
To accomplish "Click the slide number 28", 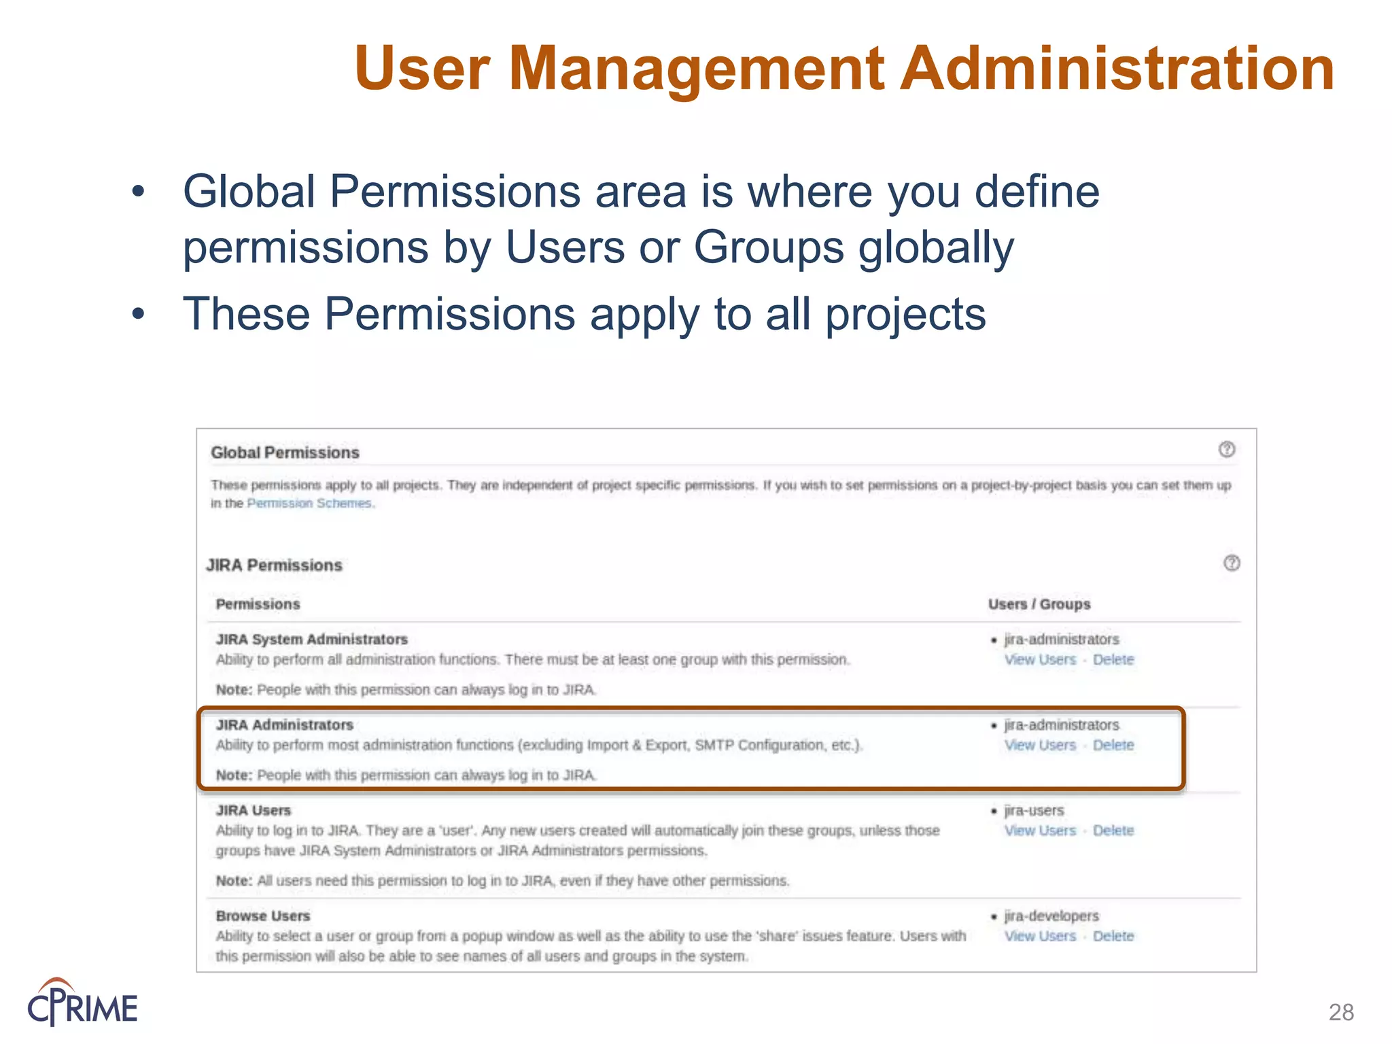I will 1341,1013.
